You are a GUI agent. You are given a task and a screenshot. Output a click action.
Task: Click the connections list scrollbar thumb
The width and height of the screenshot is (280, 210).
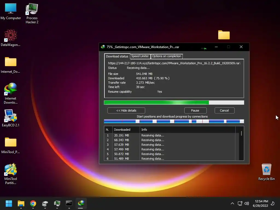(241, 133)
